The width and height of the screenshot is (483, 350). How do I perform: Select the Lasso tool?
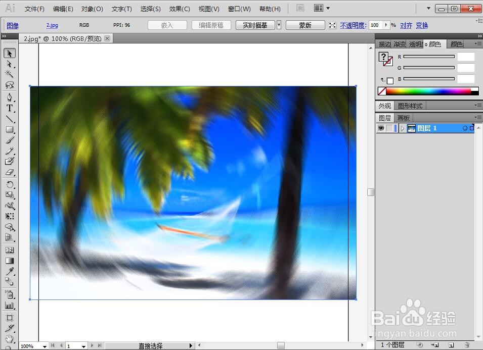[10, 84]
